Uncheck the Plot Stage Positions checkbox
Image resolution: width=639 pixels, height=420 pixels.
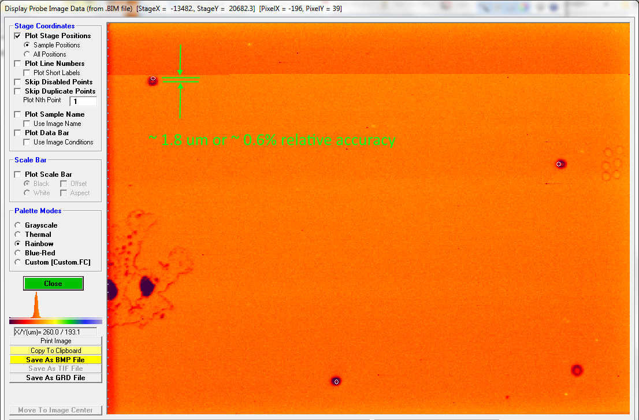tap(17, 36)
